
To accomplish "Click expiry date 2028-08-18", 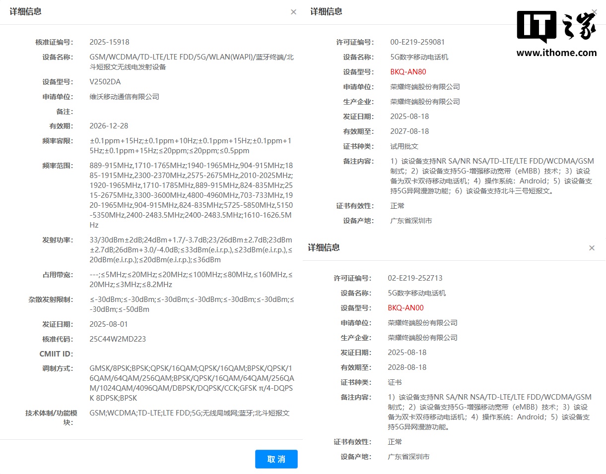I will coord(407,367).
